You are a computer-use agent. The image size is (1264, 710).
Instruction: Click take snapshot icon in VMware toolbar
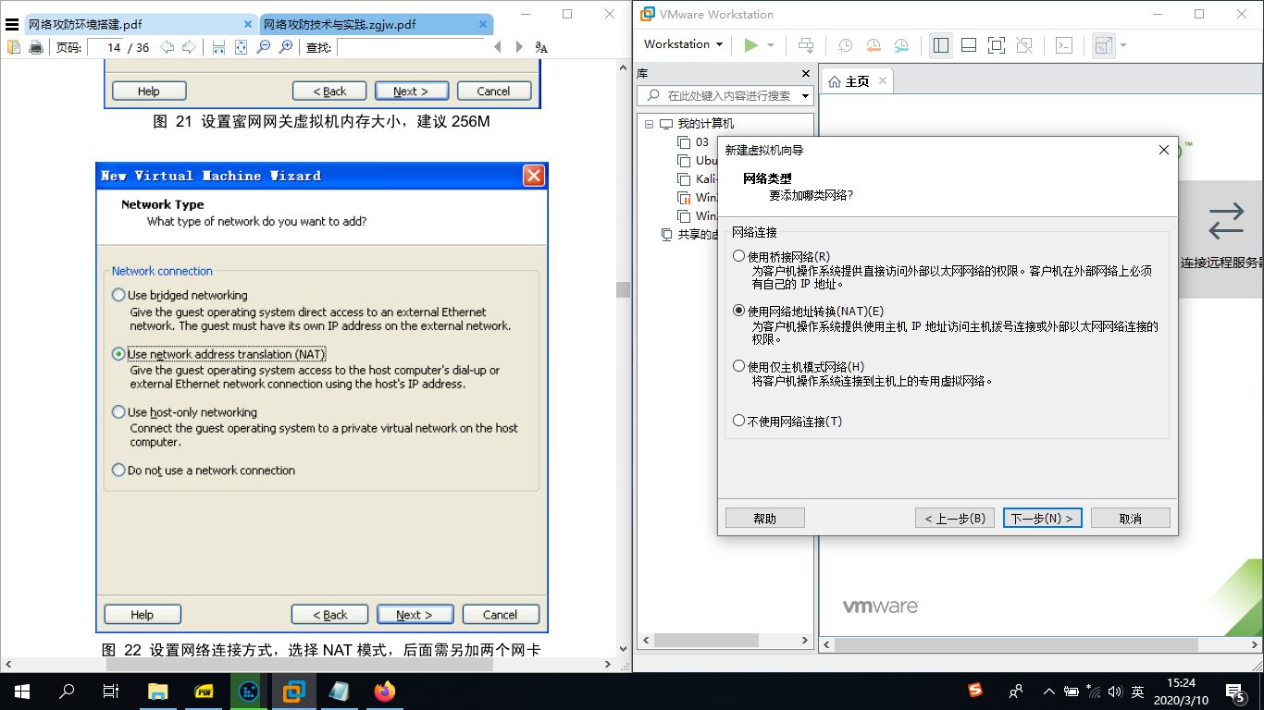coord(846,44)
